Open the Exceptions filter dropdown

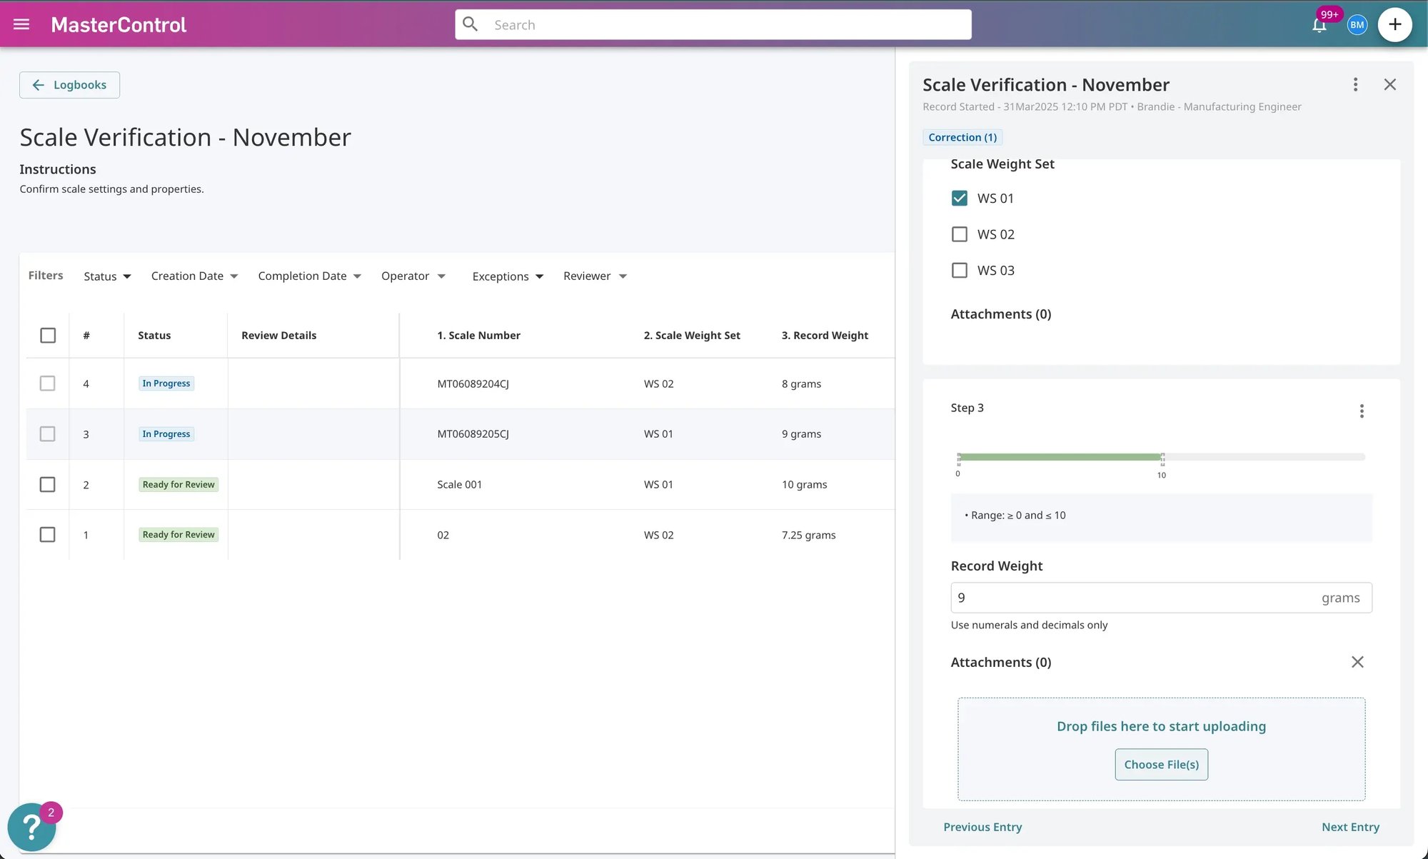(x=508, y=276)
